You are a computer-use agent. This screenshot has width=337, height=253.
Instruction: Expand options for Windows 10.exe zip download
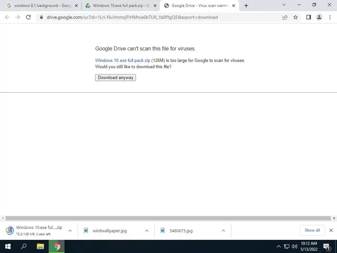click(70, 231)
